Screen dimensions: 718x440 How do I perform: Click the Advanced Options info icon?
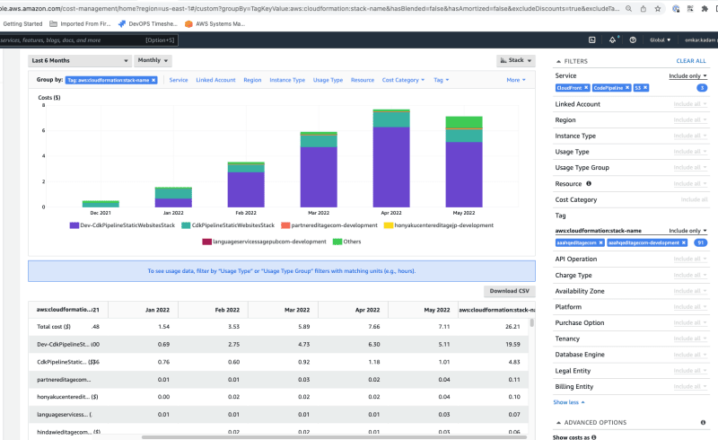[703, 422]
